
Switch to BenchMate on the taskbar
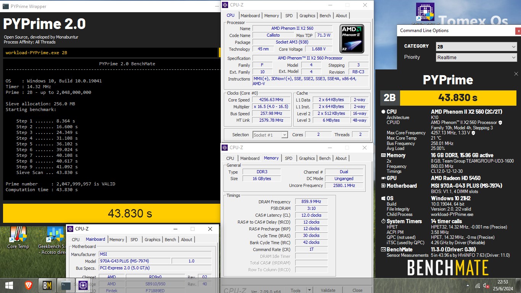47,285
